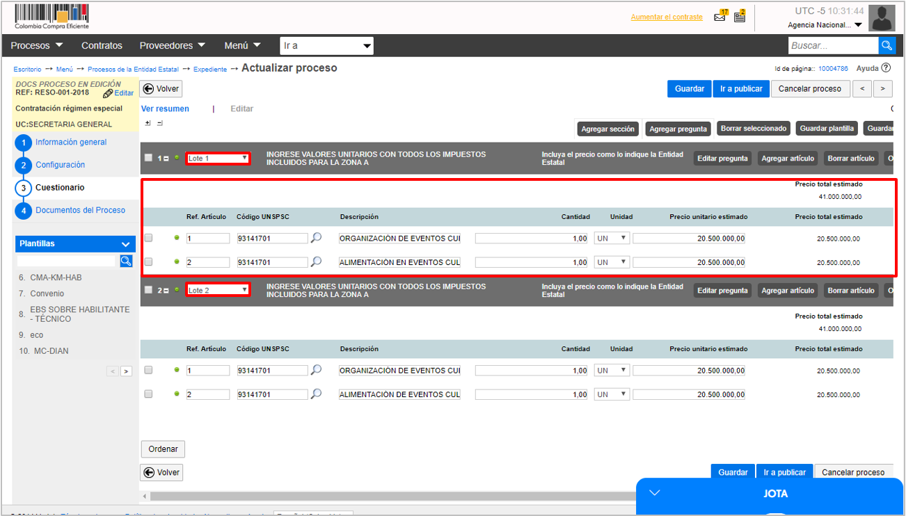The image size is (906, 516).
Task: Click the UNSPSC lookup magnifier in Lote 1 row 1
Action: 317,238
